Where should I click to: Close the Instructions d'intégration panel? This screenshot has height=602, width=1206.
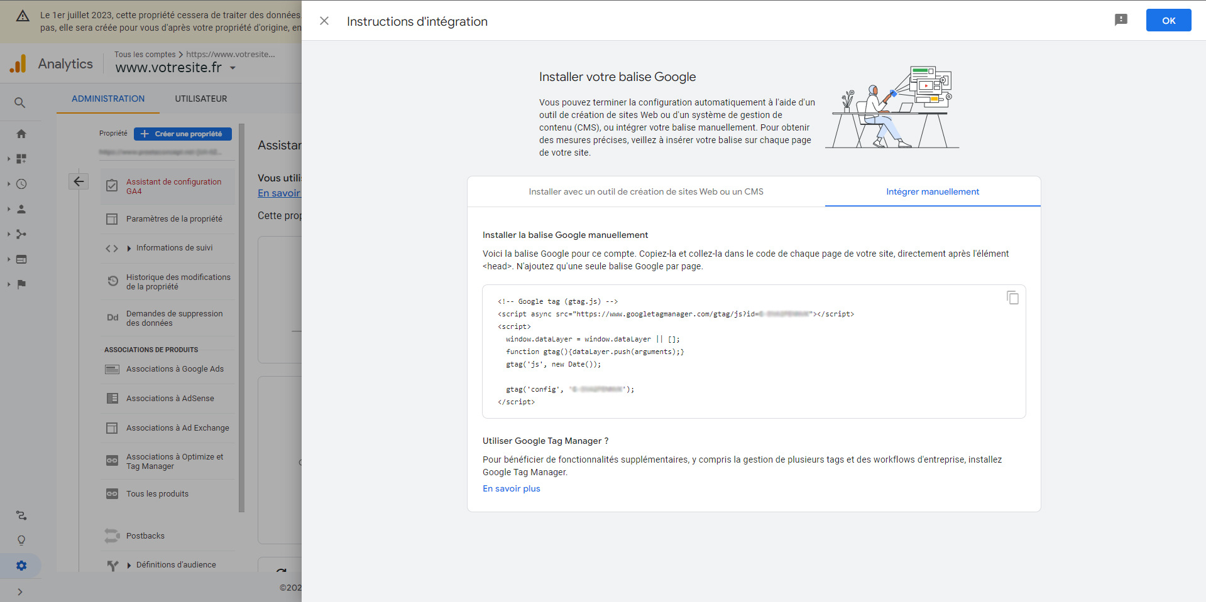tap(324, 21)
